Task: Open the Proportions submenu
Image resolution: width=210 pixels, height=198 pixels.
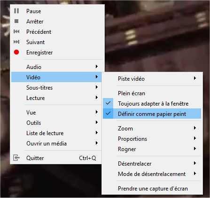Action: (152, 139)
